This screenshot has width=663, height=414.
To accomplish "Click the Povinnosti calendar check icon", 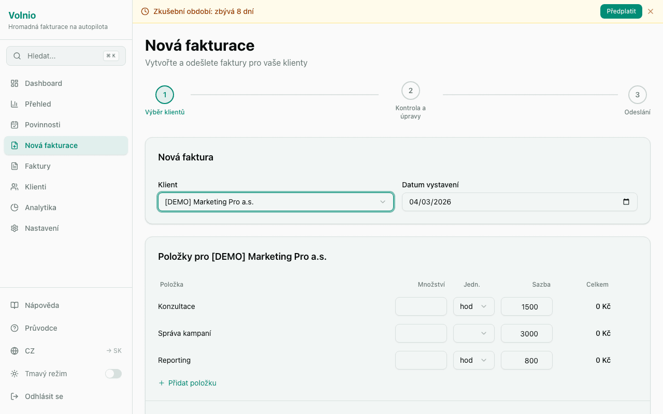I will [15, 125].
